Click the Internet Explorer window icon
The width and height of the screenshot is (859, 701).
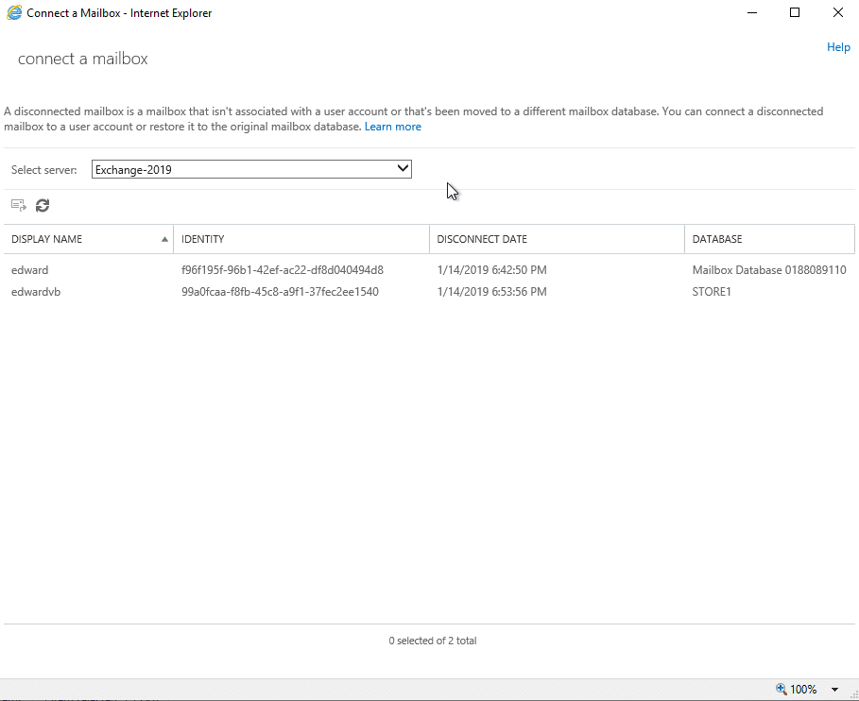13,12
